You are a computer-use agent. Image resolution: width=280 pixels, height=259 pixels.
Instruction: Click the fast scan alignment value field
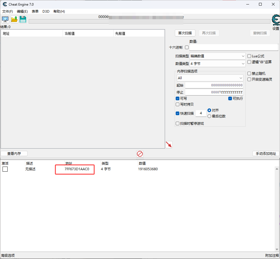(x=201, y=113)
